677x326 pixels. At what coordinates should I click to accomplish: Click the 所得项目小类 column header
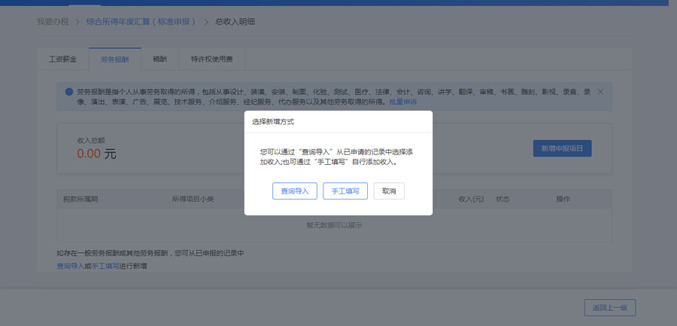coord(193,200)
